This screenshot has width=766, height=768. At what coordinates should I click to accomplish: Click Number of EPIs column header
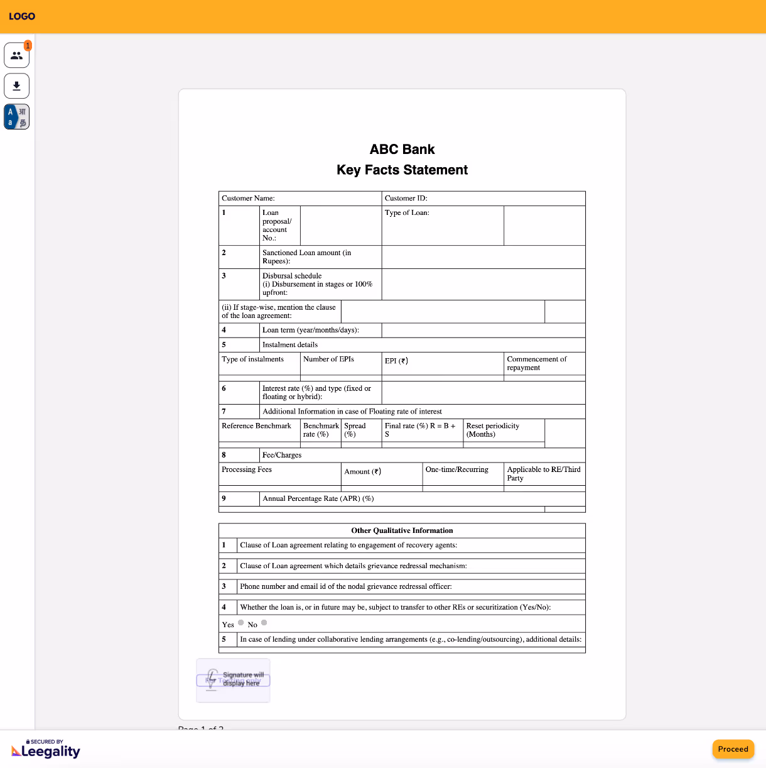341,364
